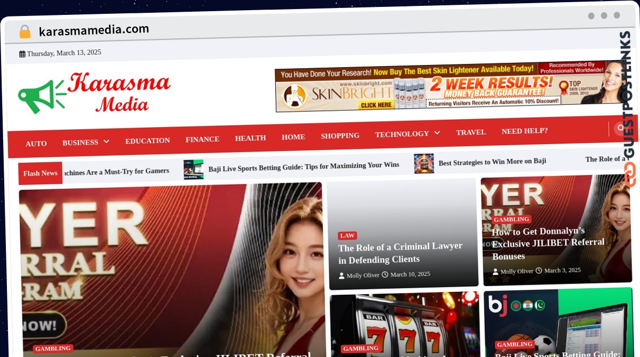Viewport: 640px width, 357px height.
Task: Click the Thursday, March 13, 2025 date text
Action: [64, 53]
